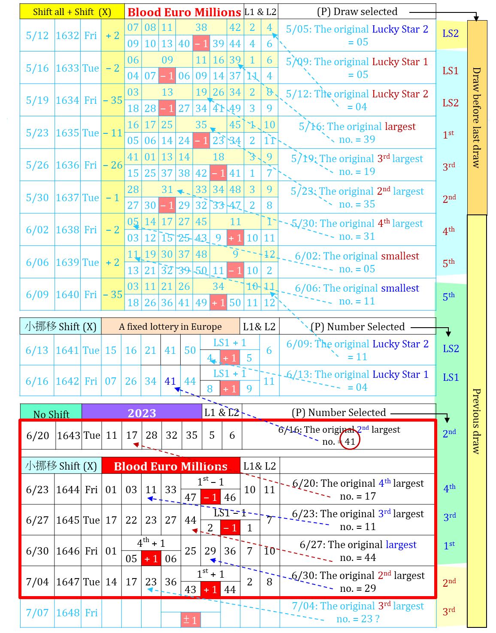The width and height of the screenshot is (496, 633).
Task: Click the '± 1' red cell in 7/07 row
Action: [x=191, y=620]
